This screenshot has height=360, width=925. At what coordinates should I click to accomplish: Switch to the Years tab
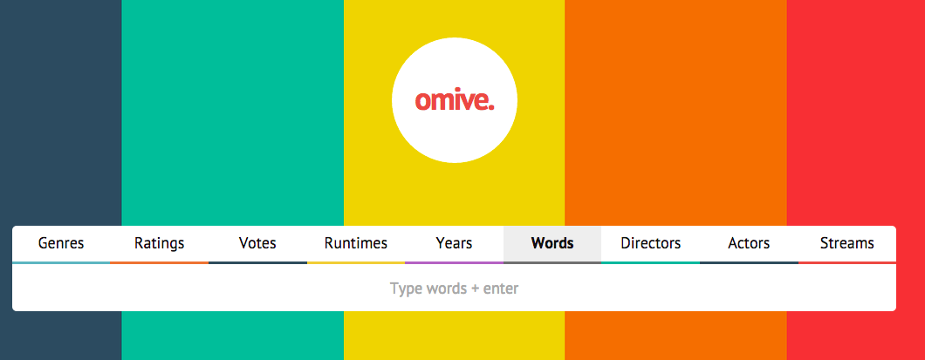[454, 244]
